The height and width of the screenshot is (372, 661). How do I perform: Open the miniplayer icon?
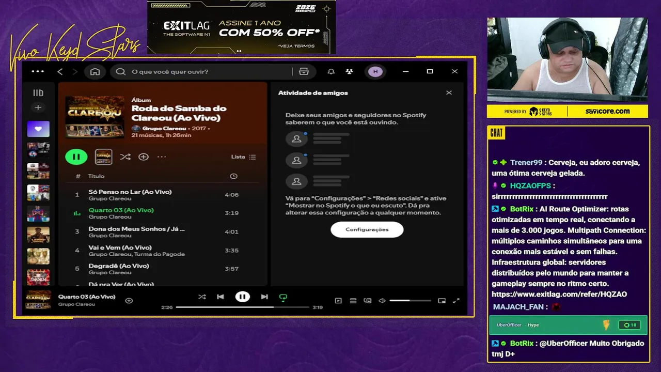point(442,300)
